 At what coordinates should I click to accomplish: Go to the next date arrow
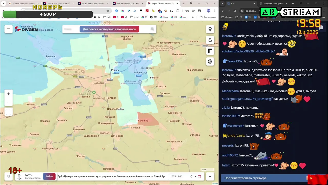(x=195, y=177)
